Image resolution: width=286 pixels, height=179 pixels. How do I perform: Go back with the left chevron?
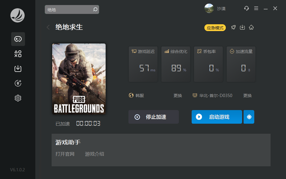point(48,27)
